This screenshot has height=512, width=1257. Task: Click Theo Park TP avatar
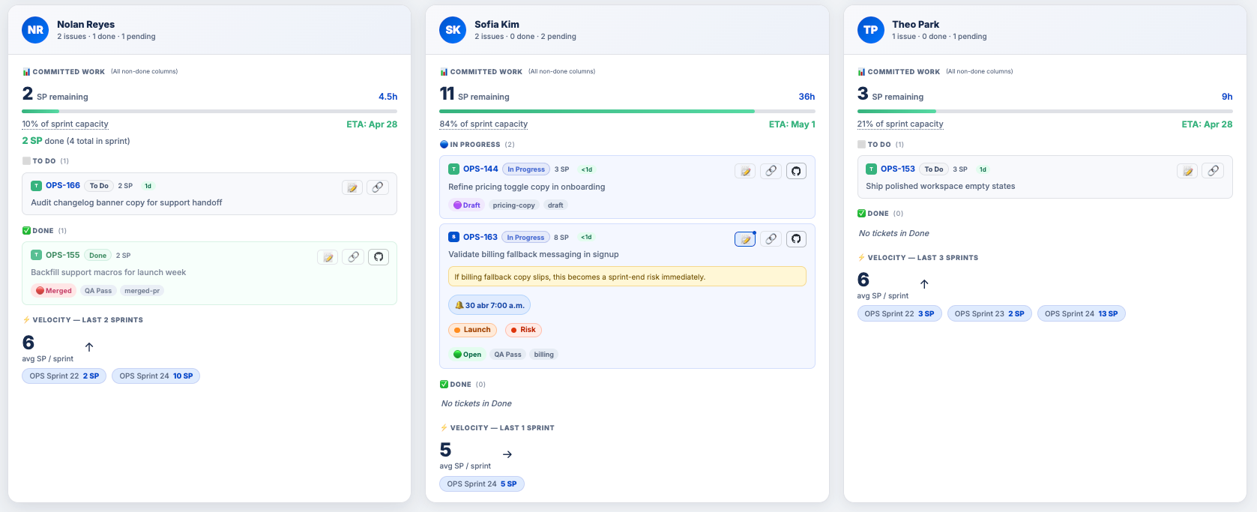click(x=870, y=30)
